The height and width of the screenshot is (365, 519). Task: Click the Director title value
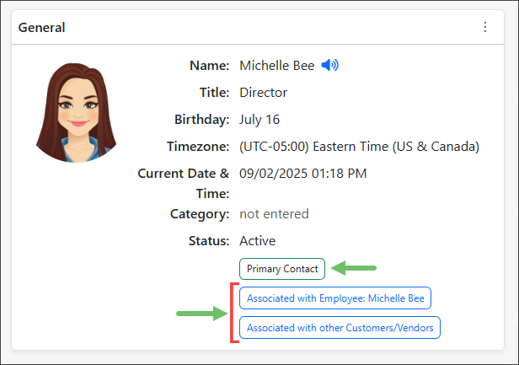coord(263,93)
